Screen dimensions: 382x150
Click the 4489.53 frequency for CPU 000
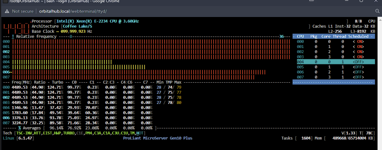20,87
